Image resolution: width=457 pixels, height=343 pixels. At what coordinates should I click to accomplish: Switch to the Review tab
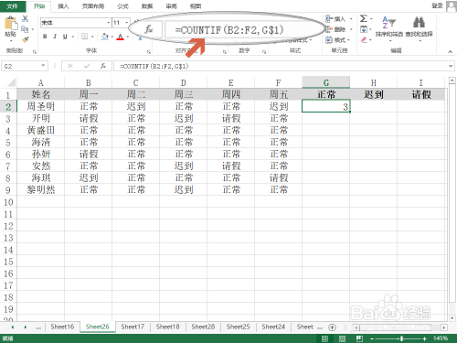171,6
